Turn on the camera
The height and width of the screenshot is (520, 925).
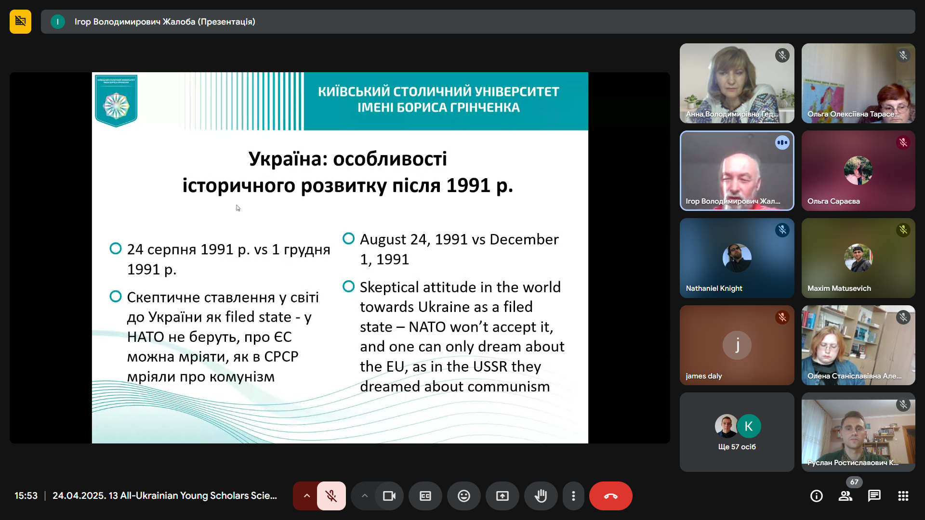[x=389, y=496]
